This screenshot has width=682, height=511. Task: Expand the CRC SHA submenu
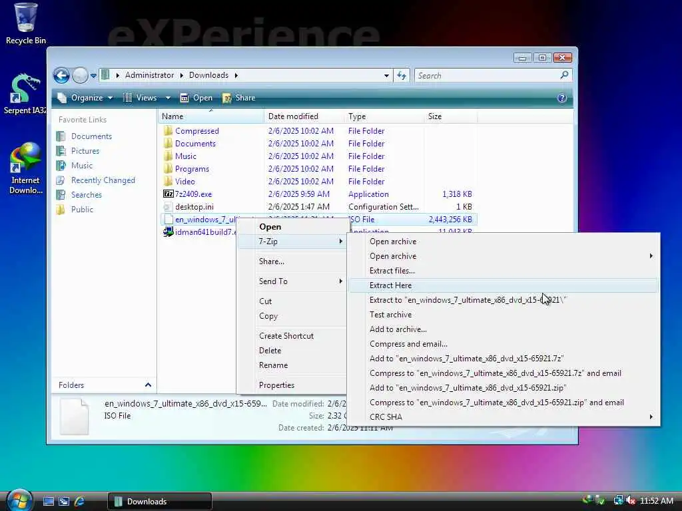(504, 417)
